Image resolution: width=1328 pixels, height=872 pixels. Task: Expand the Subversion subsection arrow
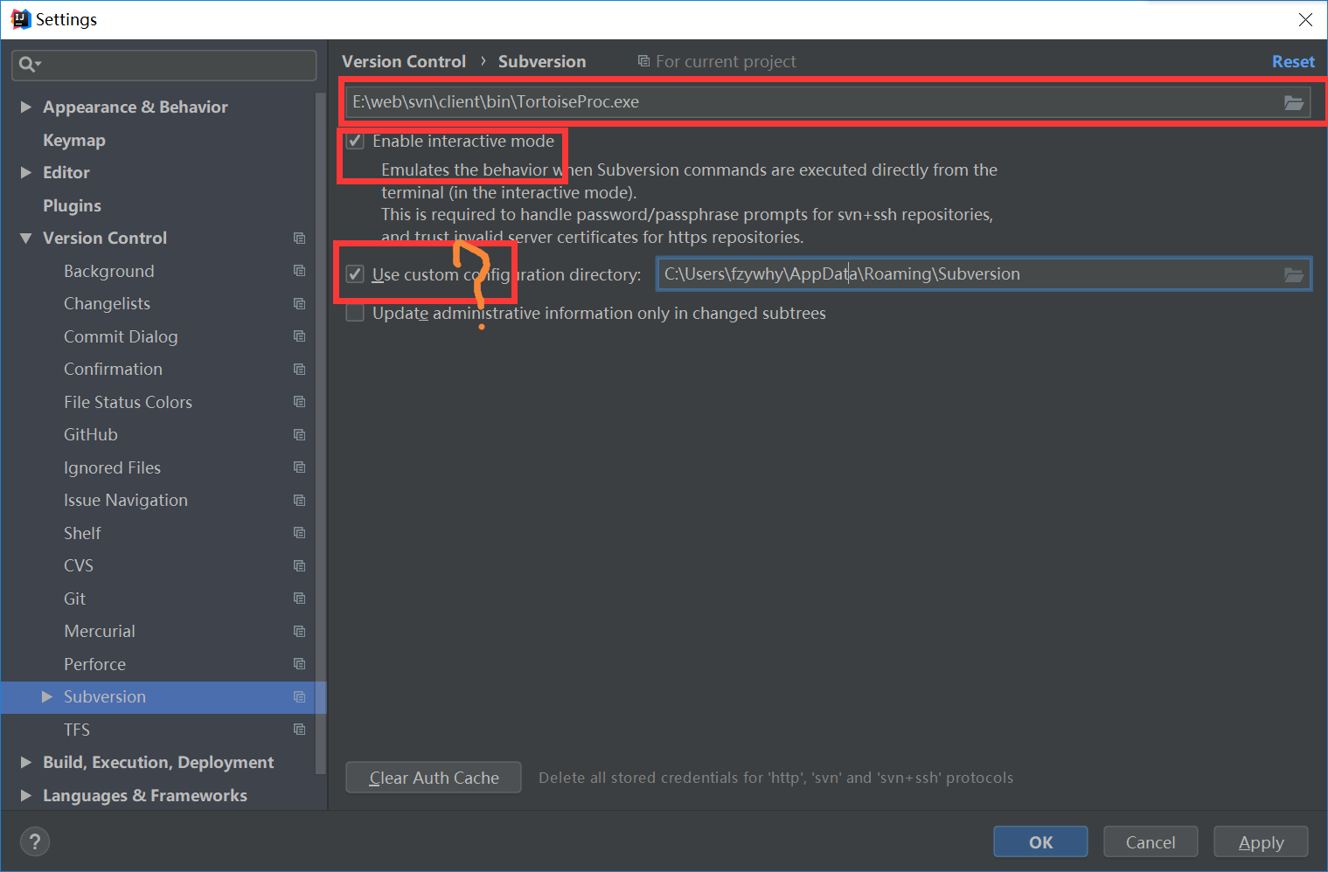point(47,697)
